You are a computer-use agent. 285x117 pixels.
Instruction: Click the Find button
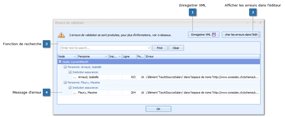160,48
